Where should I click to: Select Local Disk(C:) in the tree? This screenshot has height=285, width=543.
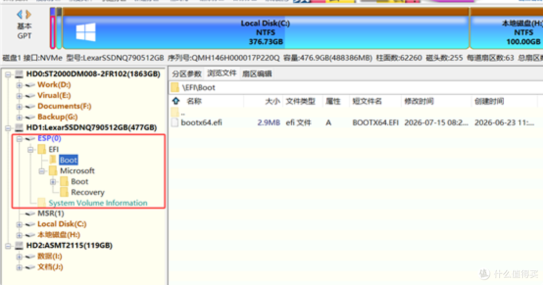[x=62, y=224]
